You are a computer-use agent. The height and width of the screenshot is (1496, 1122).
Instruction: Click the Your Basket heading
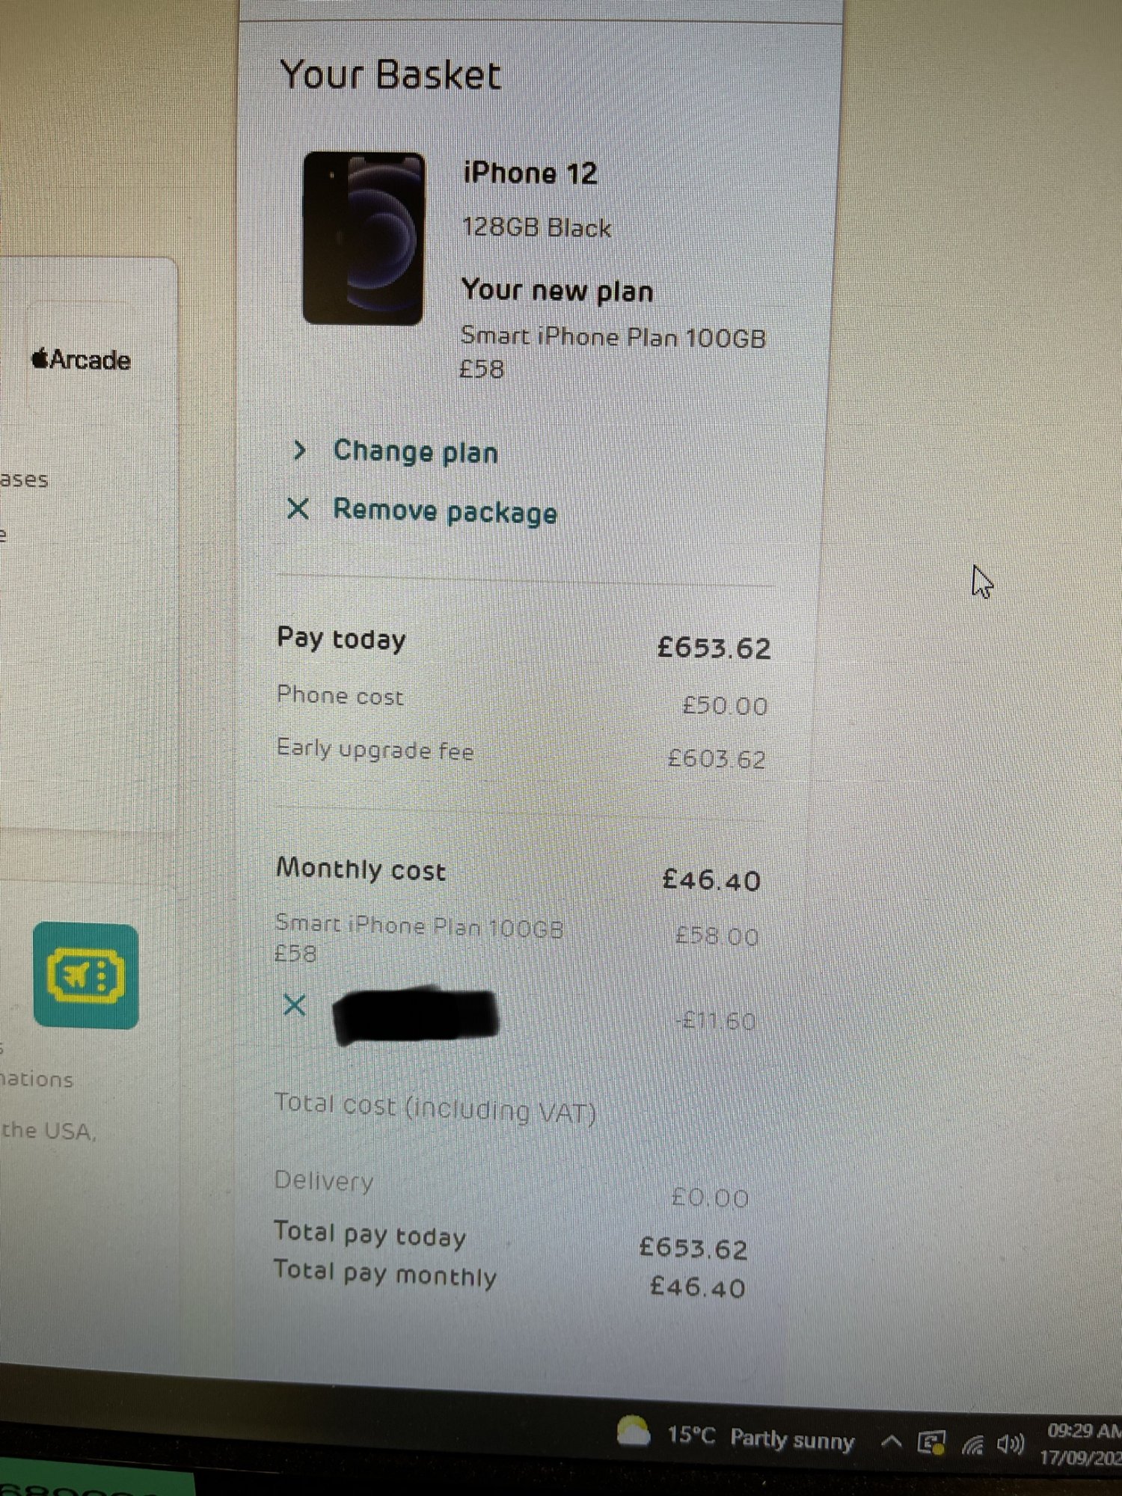[x=390, y=76]
